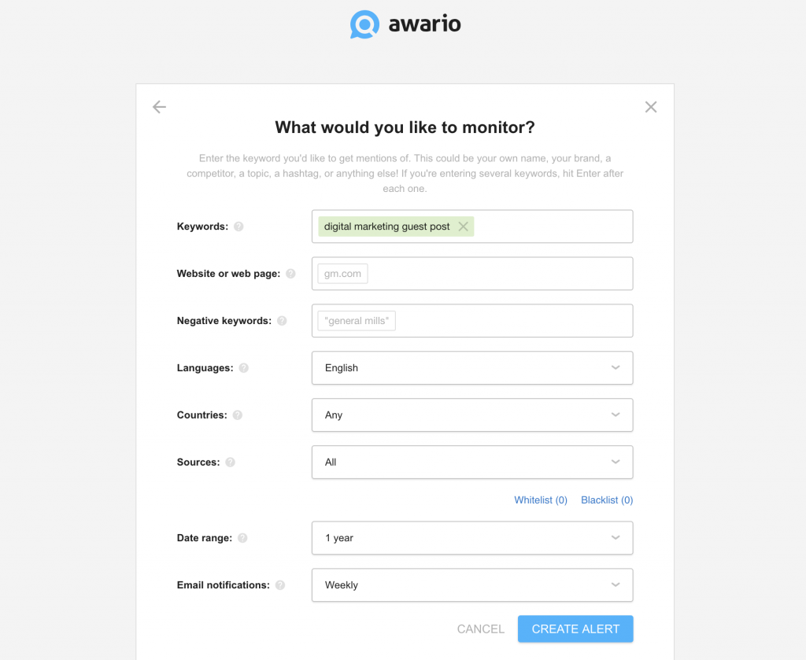Open the Sources dropdown

pyautogui.click(x=472, y=463)
